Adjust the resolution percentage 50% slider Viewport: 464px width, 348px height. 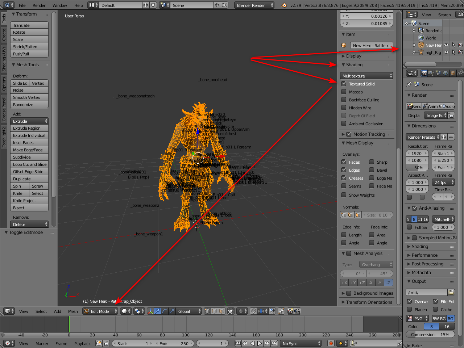pyautogui.click(x=417, y=168)
